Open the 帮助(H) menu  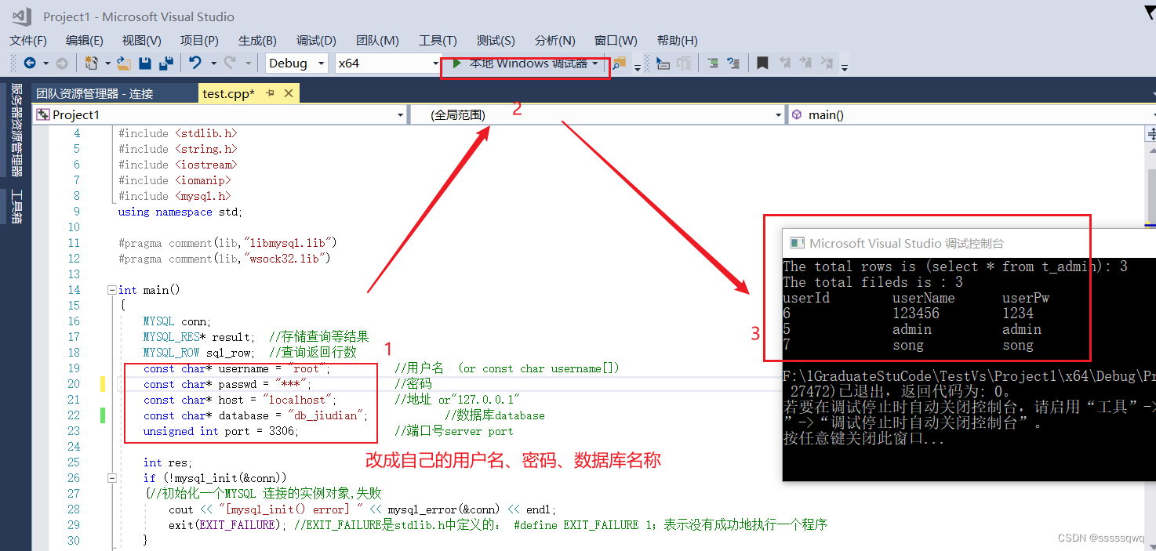coord(678,41)
